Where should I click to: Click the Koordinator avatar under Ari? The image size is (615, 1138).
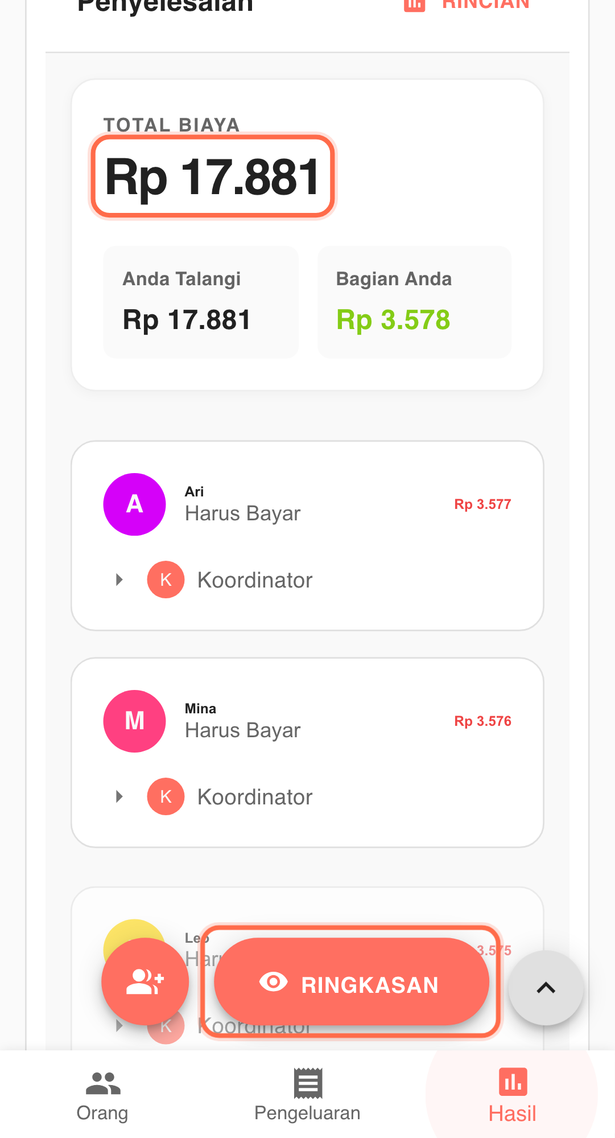tap(166, 580)
